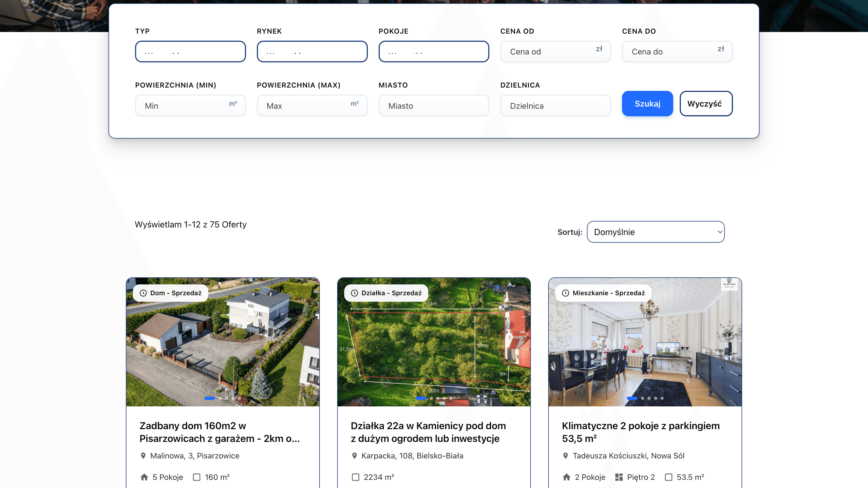Expand the Sortuj Domyślnie dropdown

point(655,232)
